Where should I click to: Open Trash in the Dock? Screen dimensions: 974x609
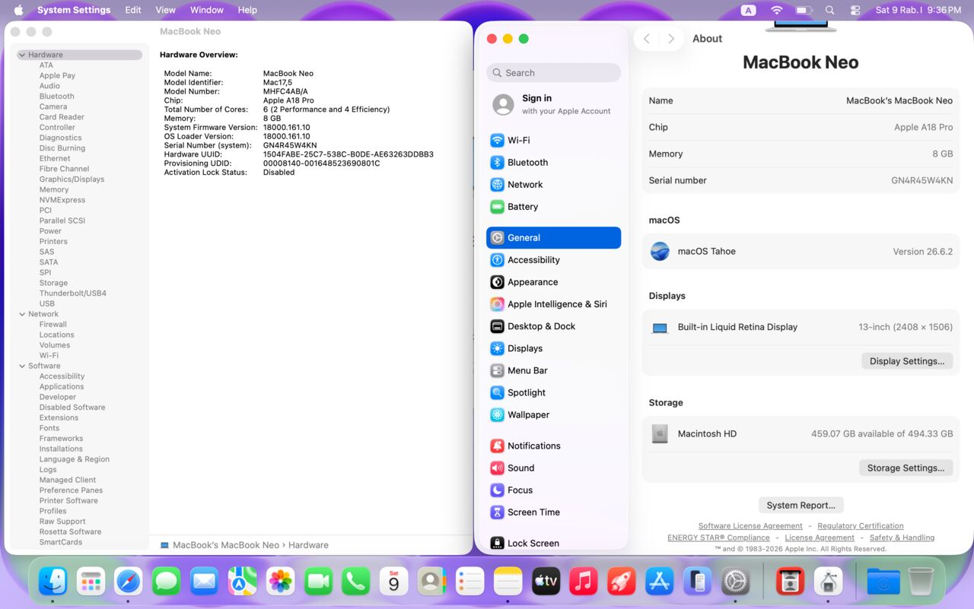(921, 582)
